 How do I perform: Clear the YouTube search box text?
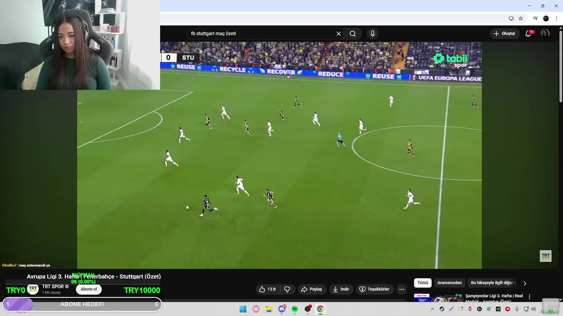coord(339,33)
